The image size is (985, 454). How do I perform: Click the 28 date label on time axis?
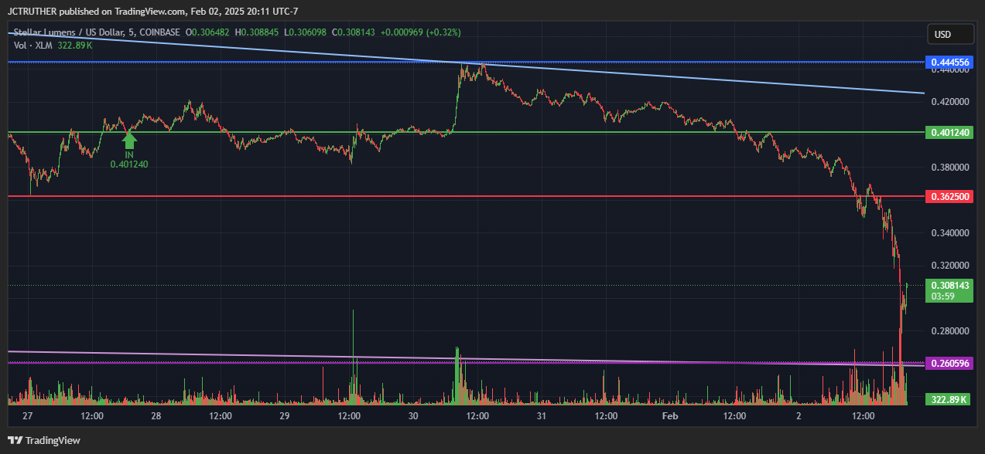pos(156,416)
